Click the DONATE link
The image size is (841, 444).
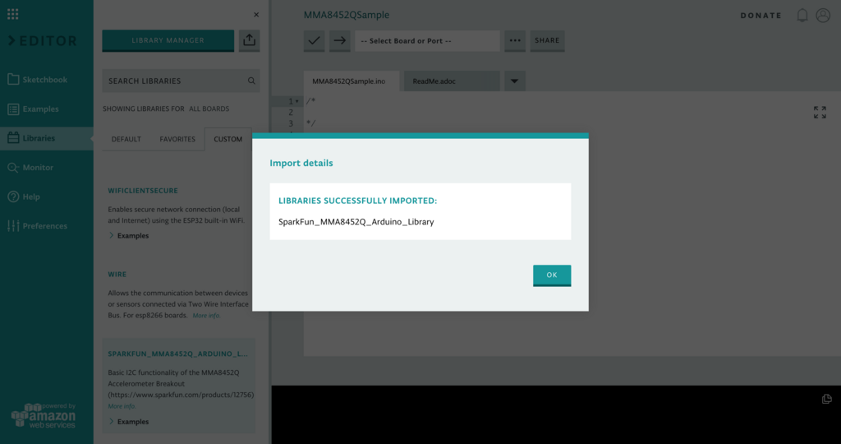click(761, 16)
